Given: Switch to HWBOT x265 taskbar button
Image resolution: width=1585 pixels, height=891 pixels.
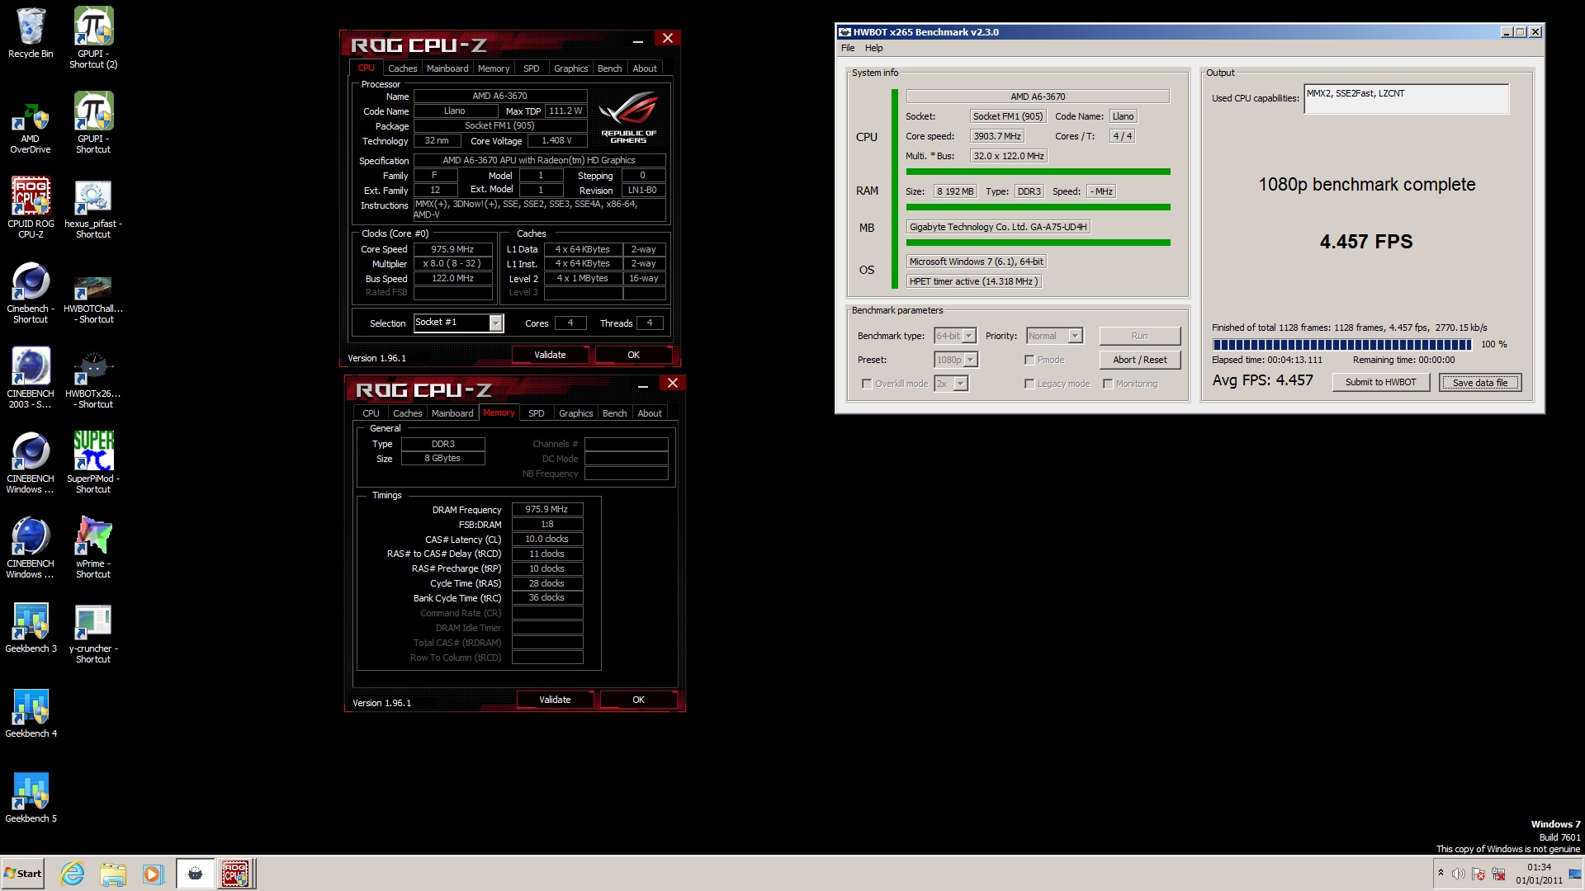Looking at the screenshot, I should pyautogui.click(x=196, y=874).
